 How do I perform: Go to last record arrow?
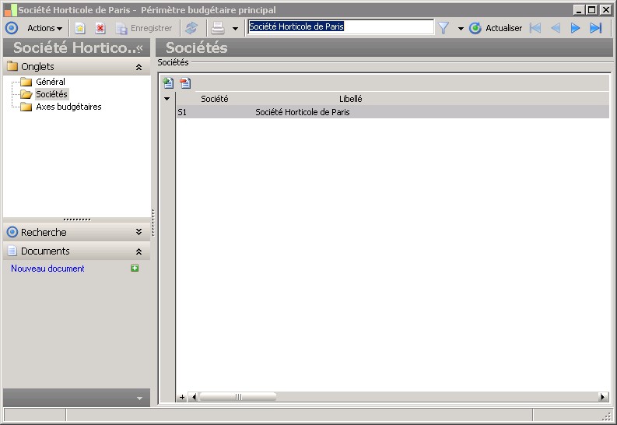(596, 28)
